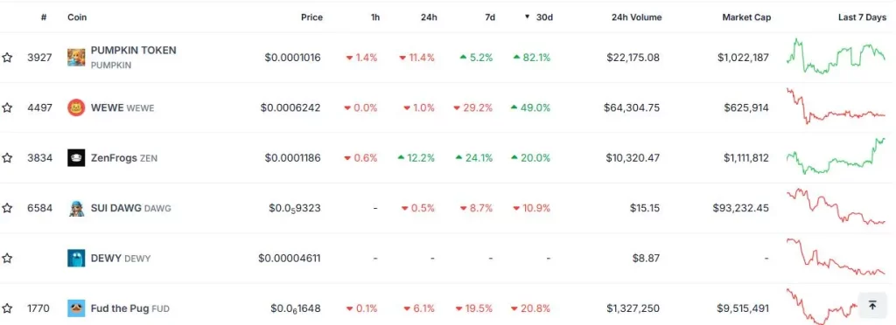The height and width of the screenshot is (325, 896).
Task: Sort coins by the Price header
Action: coord(312,17)
